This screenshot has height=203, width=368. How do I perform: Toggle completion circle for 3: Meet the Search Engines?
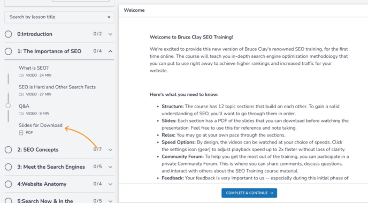[8, 167]
